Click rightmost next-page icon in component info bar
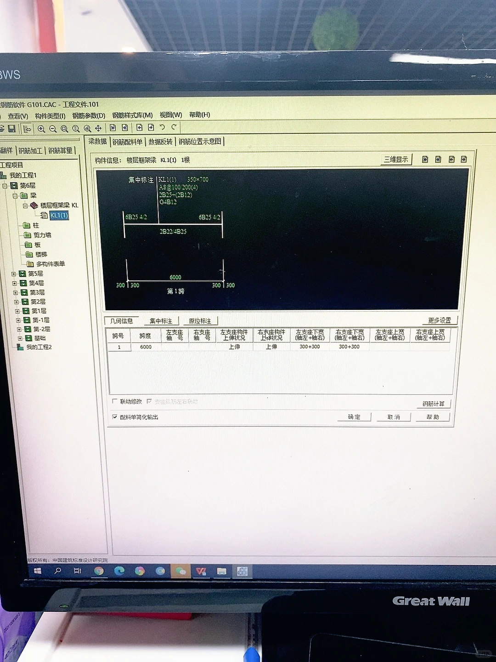The height and width of the screenshot is (662, 496). [464, 159]
